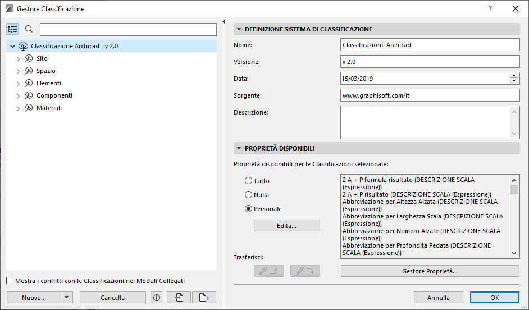
Task: Click the info icon button
Action: [157, 298]
